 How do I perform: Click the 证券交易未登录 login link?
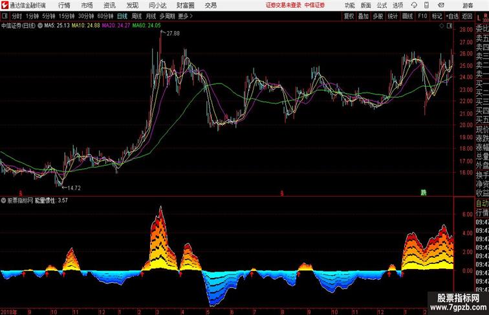pos(283,5)
